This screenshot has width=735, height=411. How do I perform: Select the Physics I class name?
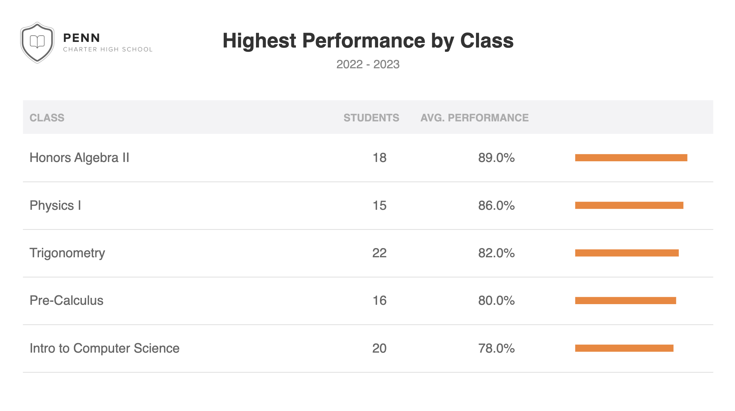point(55,205)
